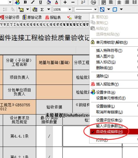Click the plus sign toolbar icon

point(65,2)
